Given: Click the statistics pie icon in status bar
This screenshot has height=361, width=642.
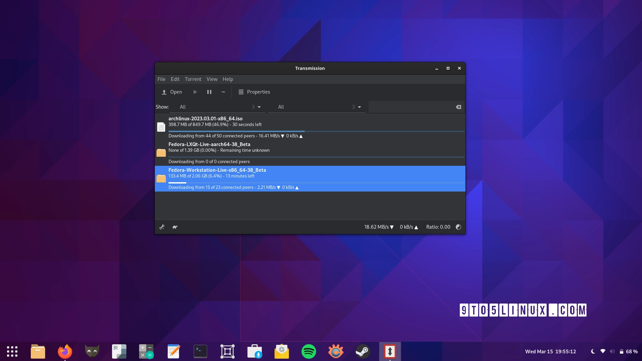Looking at the screenshot, I should [458, 227].
